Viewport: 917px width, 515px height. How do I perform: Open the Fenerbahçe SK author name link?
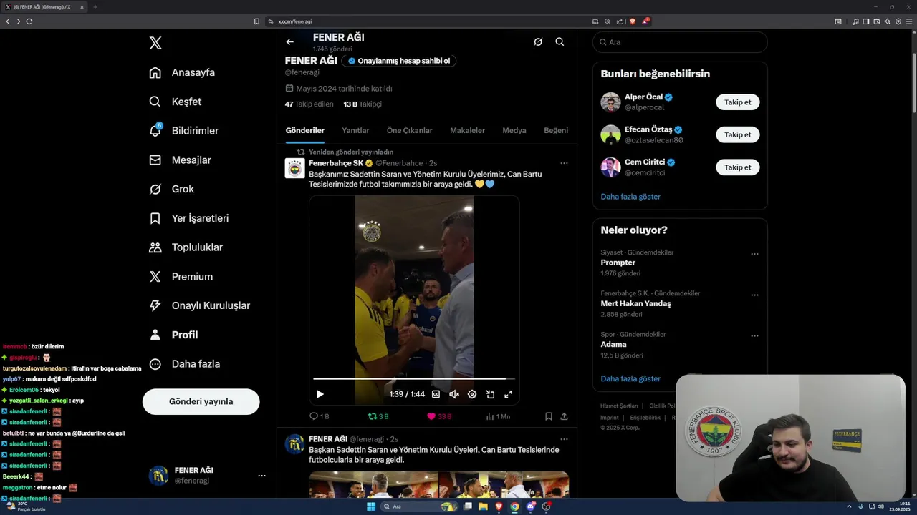[x=336, y=163]
